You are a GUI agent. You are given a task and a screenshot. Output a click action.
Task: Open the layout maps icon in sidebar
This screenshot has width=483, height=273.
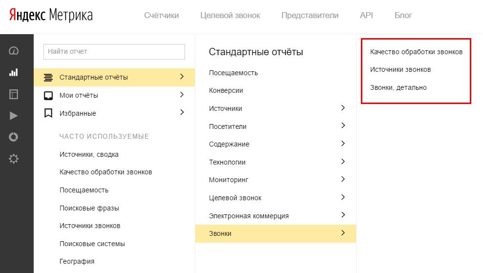click(14, 94)
